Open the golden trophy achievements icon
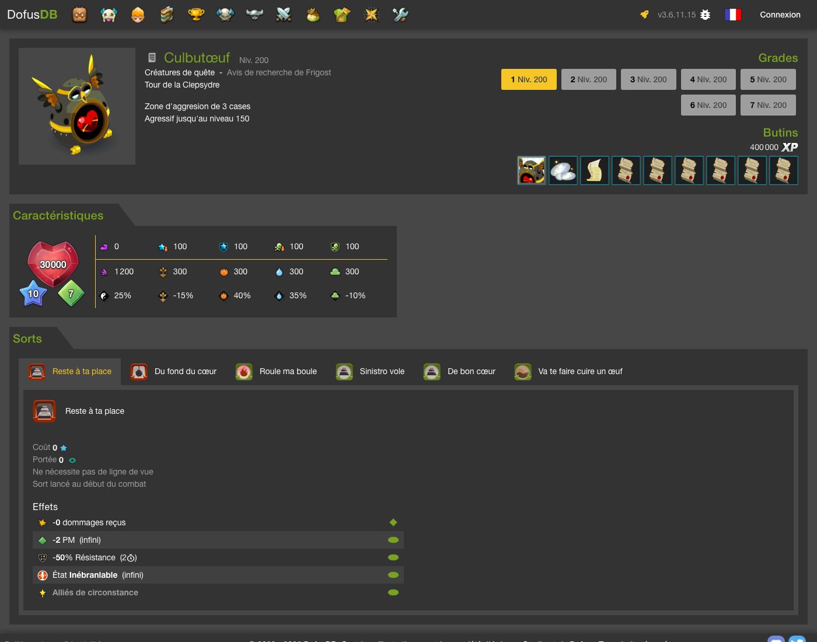Screen dimensions: 817x642 tap(196, 15)
